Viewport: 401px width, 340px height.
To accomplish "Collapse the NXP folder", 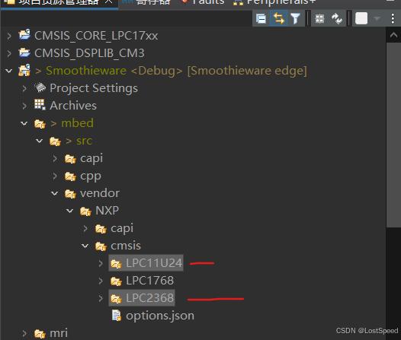I will click(70, 211).
